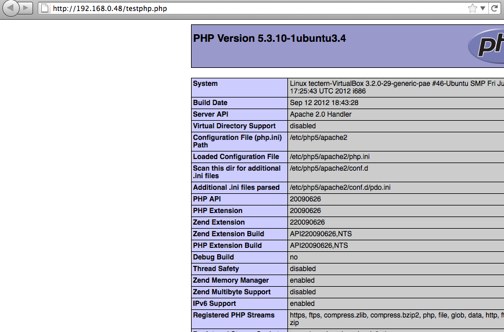The image size is (504, 332).
Task: Click the IPv6 Support row label
Action: (214, 304)
